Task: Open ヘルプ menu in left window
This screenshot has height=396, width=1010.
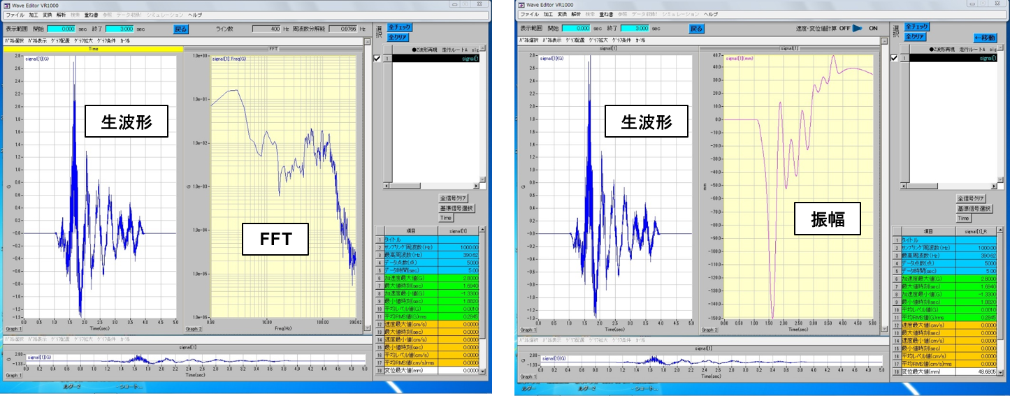Action: (x=196, y=14)
